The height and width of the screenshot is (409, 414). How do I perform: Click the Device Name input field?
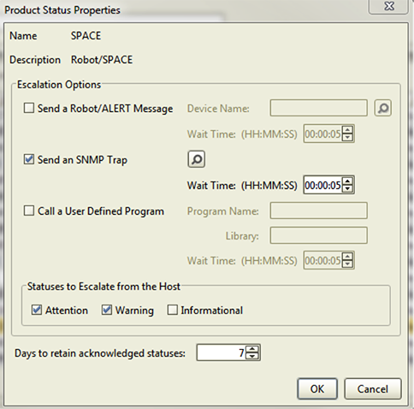(x=318, y=108)
